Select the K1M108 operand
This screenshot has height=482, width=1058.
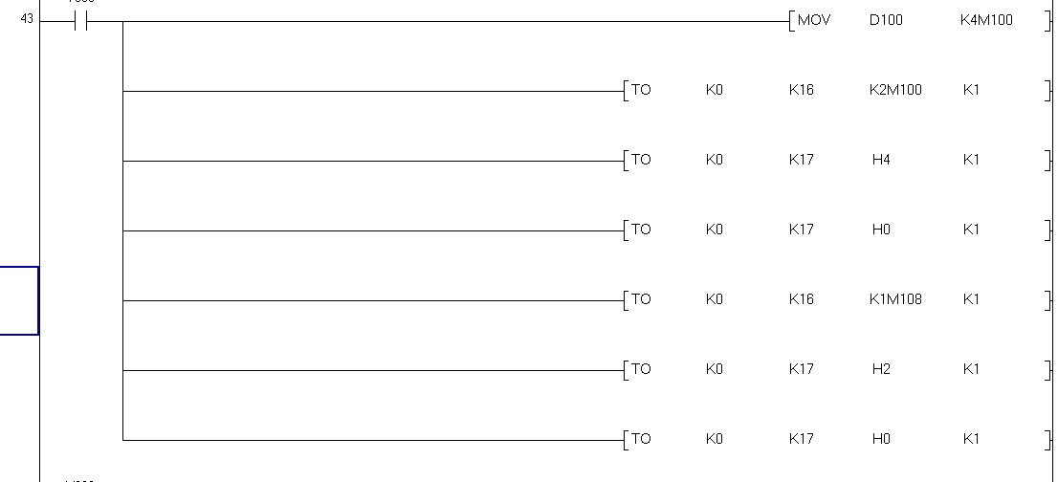[x=896, y=299]
